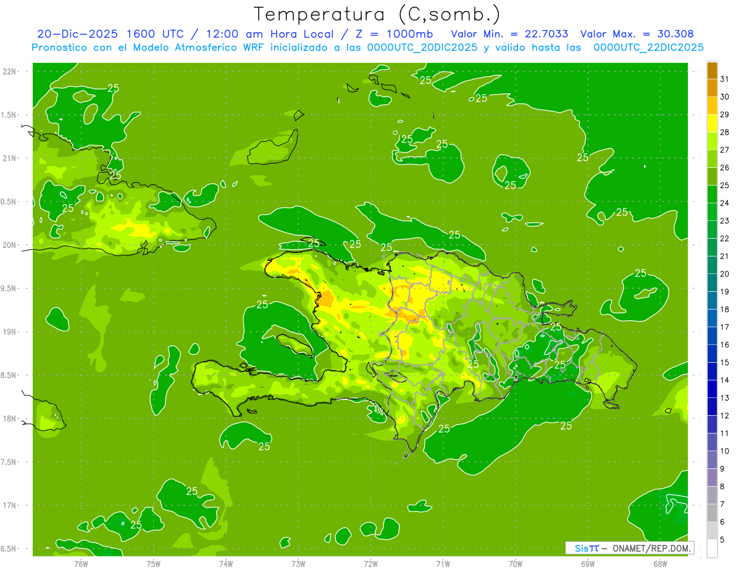Pick the dark orange swatch above 31
Image resolution: width=741 pixels, height=572 pixels.
pyautogui.click(x=712, y=70)
